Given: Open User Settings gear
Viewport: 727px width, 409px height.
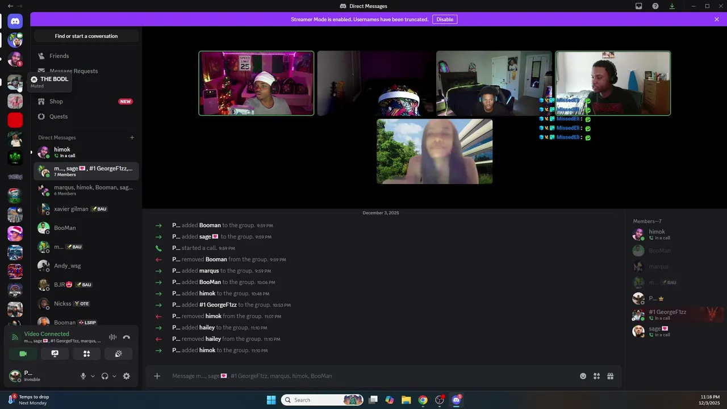Looking at the screenshot, I should (126, 376).
